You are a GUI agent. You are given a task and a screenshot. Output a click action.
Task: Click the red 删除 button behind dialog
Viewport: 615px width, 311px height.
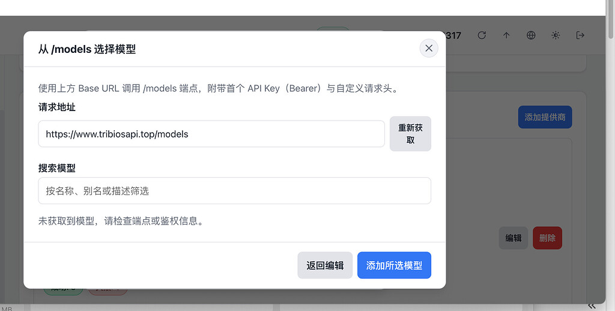pos(547,238)
